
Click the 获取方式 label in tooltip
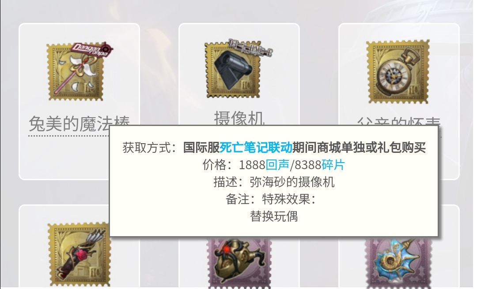[146, 148]
